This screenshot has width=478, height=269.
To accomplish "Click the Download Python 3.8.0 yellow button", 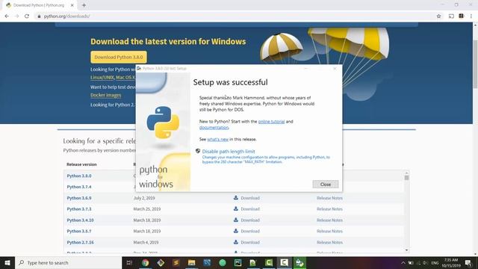I will click(x=119, y=57).
